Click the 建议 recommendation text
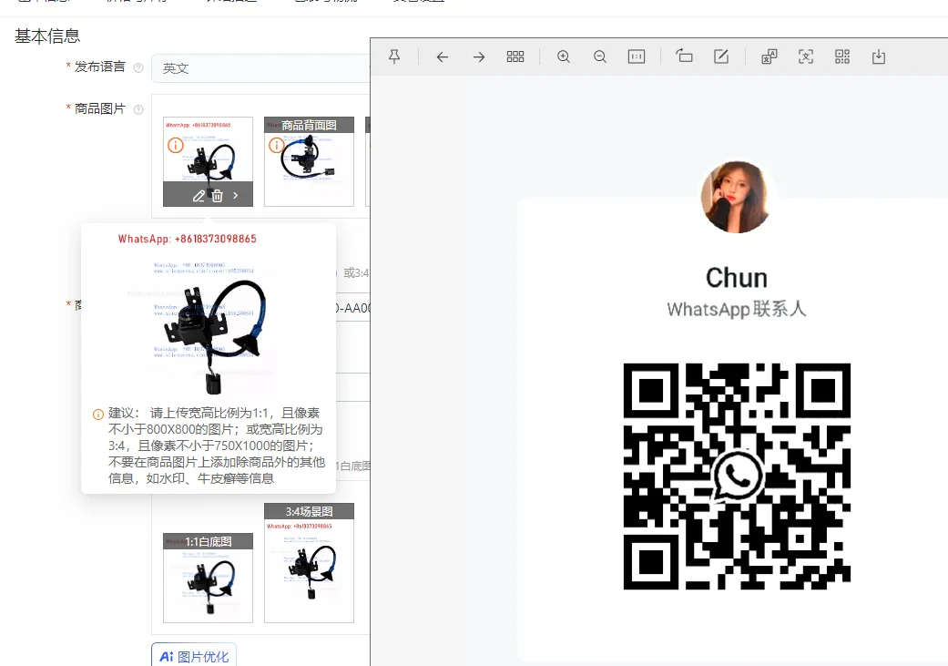 click(217, 446)
